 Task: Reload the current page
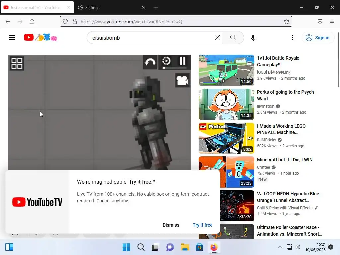tap(32, 22)
